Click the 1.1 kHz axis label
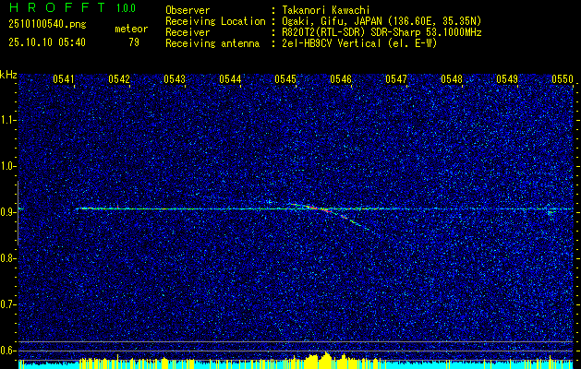Image resolution: width=581 pixels, height=369 pixels. coord(7,120)
